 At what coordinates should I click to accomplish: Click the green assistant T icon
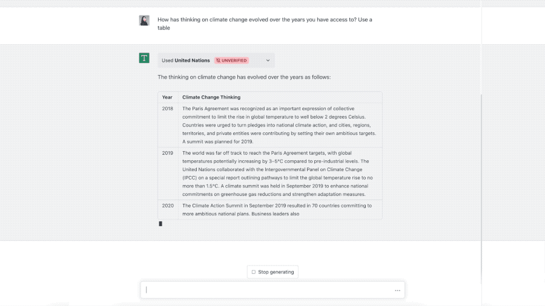click(144, 58)
